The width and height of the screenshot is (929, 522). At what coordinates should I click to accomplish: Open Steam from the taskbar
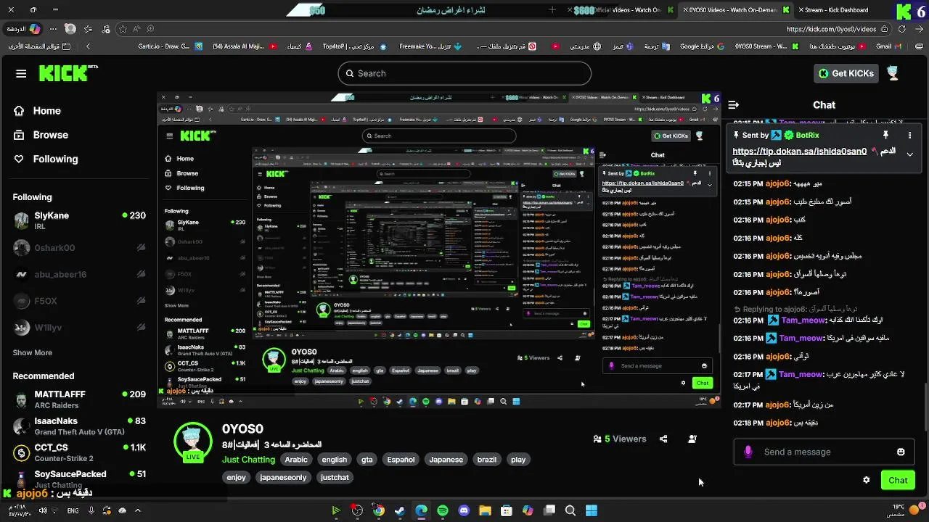coord(399,510)
